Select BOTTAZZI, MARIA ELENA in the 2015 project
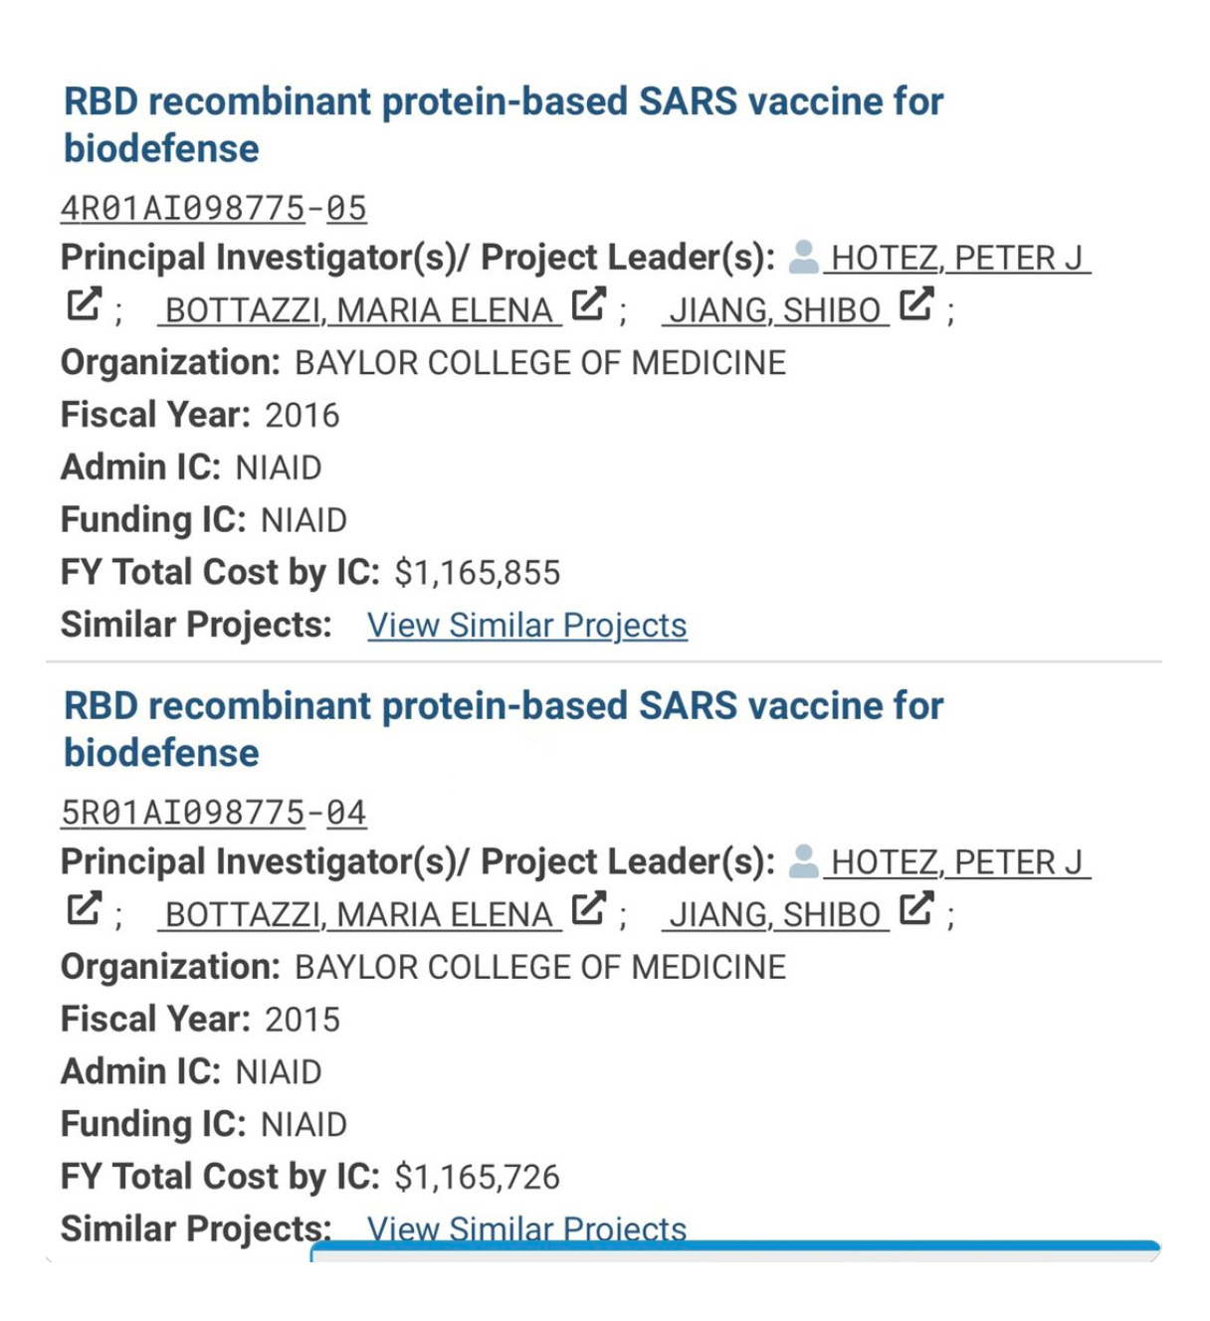Screen dimensions: 1210x1321 (x=358, y=914)
